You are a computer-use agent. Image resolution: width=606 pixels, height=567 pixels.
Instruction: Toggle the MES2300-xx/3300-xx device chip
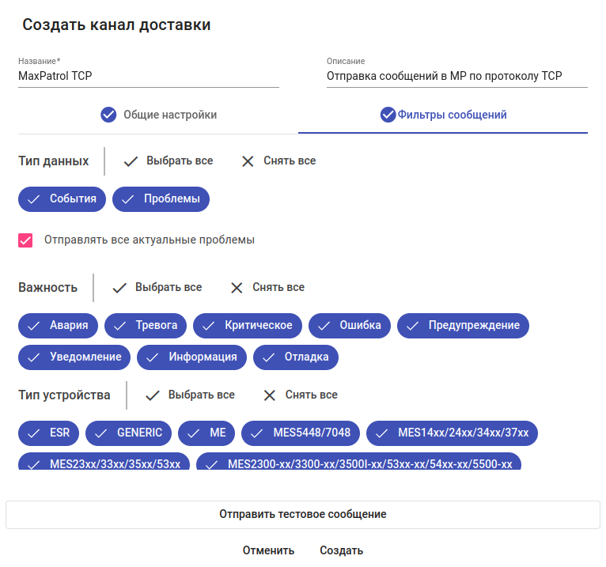[x=358, y=462]
